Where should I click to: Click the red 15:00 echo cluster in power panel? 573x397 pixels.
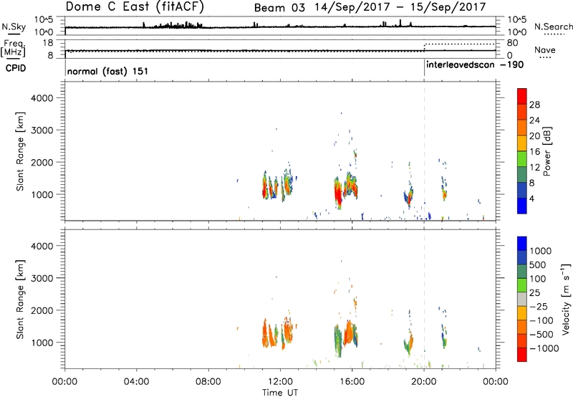coord(338,194)
